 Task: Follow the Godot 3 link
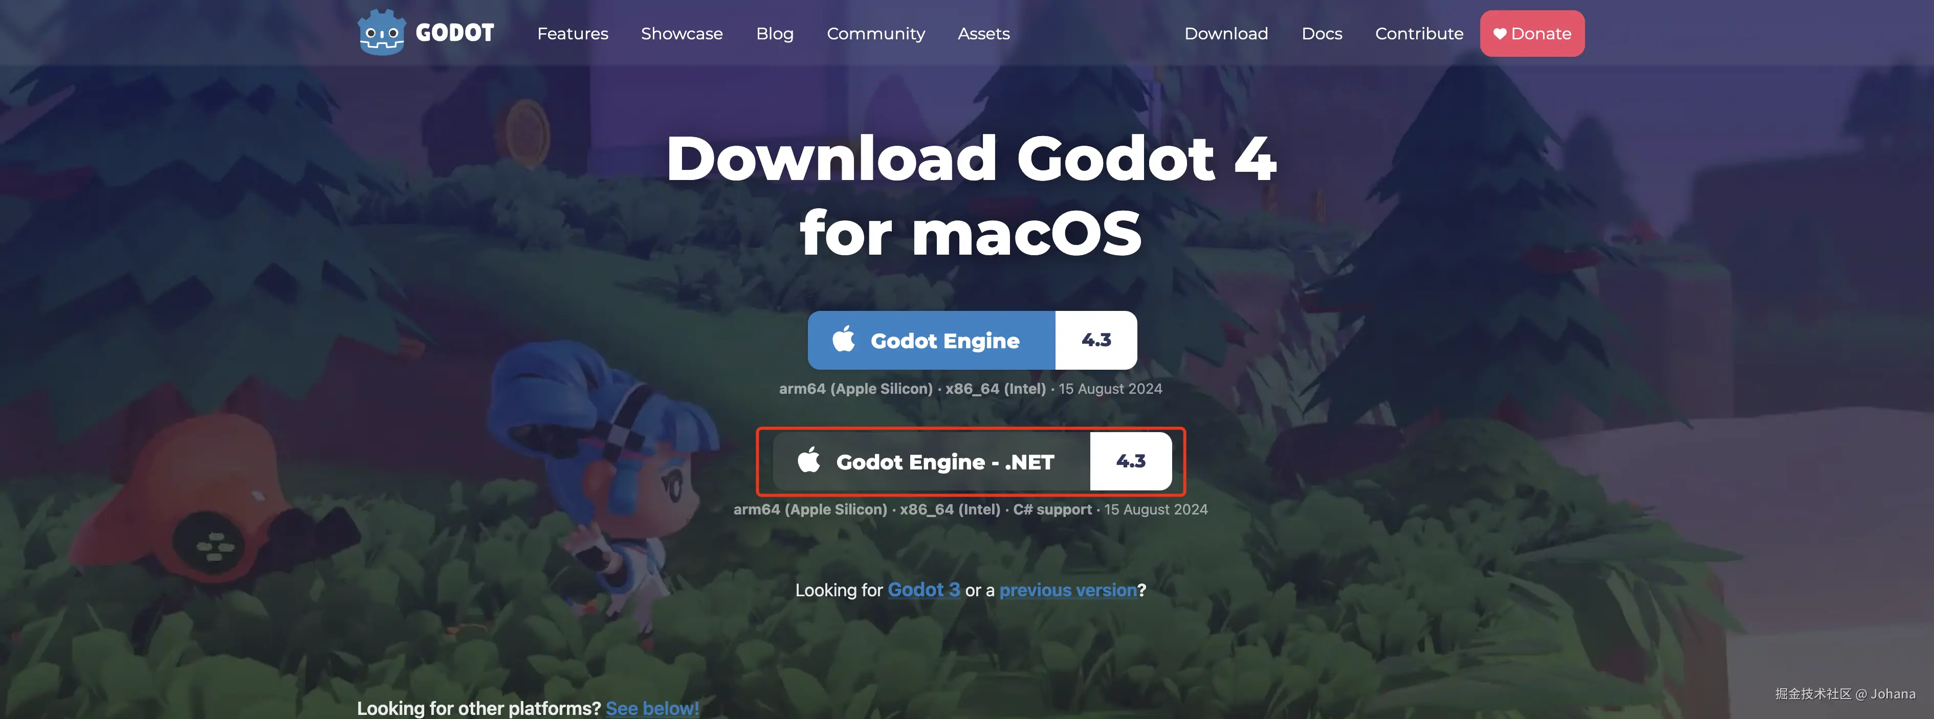(x=924, y=590)
